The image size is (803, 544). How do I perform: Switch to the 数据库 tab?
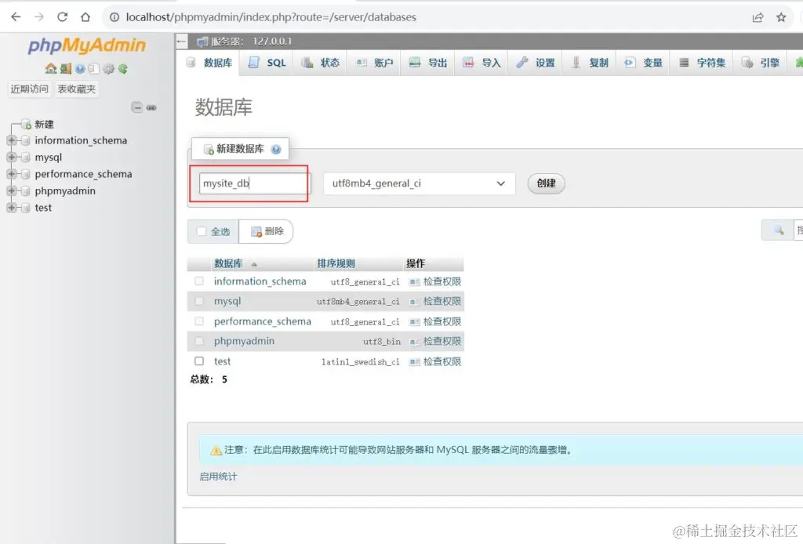(209, 63)
